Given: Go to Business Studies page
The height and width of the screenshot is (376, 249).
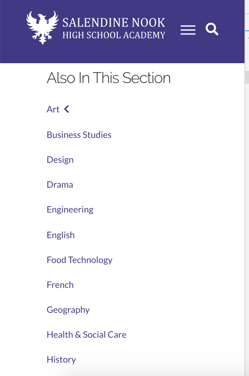Looking at the screenshot, I should click(79, 135).
